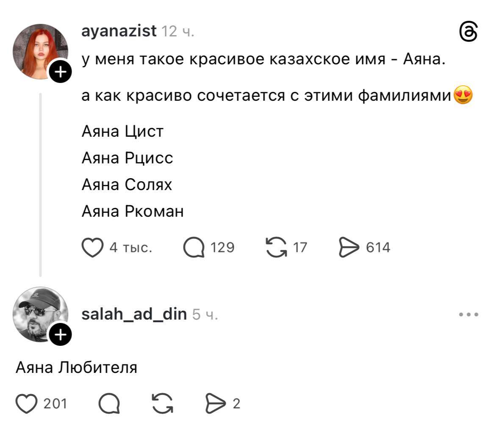The width and height of the screenshot is (499, 425).
Task: Share the salah_ad_din reply
Action: point(215,403)
